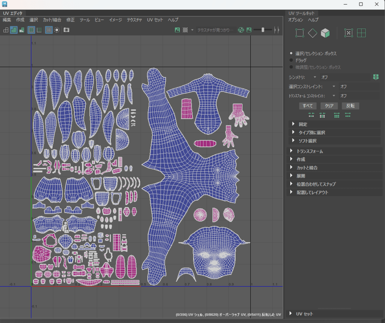Select the 選択/セレクション ボックス radio button

pos(291,54)
